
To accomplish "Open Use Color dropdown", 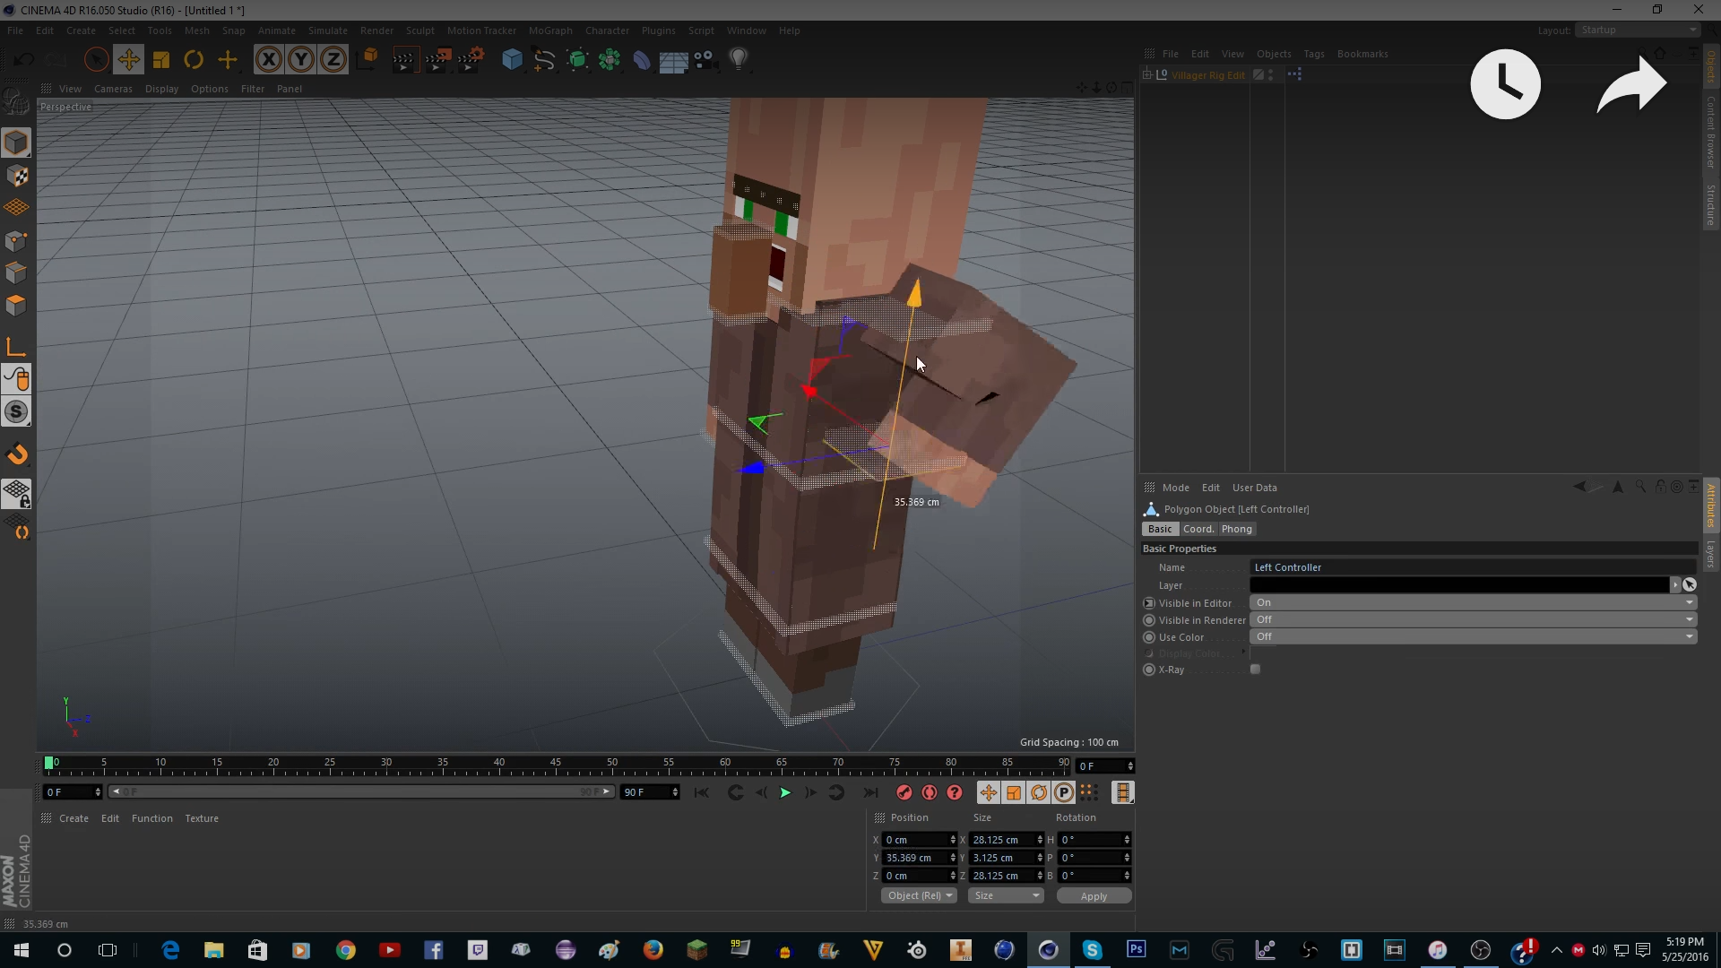I will click(x=1473, y=637).
